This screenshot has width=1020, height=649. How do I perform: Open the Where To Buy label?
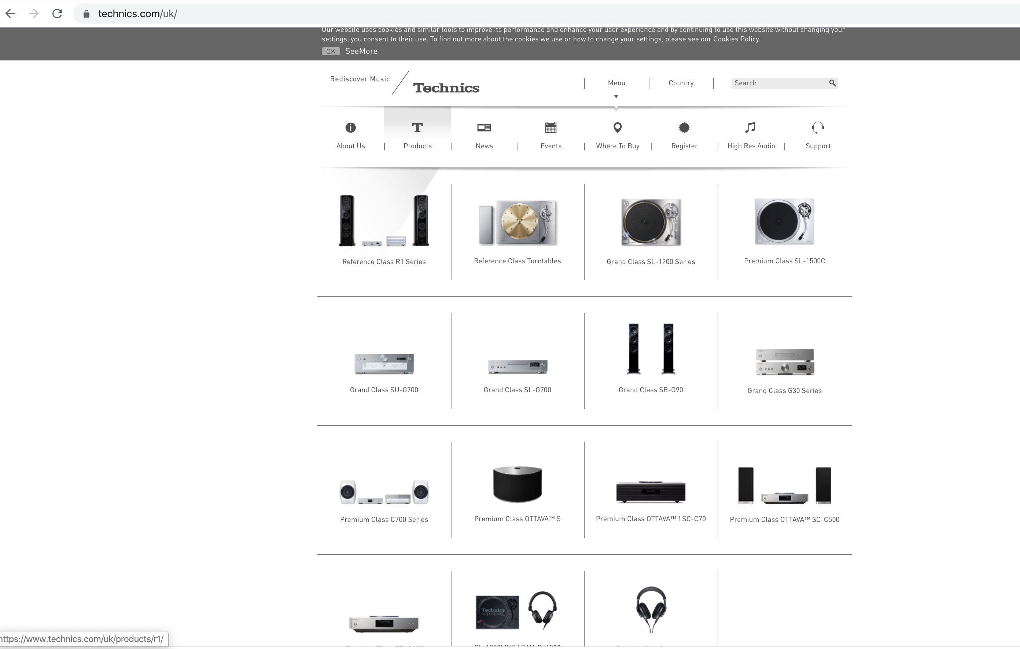pos(618,146)
